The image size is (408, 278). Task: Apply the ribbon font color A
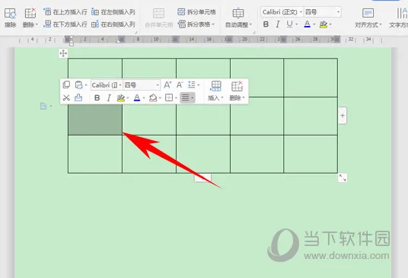307,24
